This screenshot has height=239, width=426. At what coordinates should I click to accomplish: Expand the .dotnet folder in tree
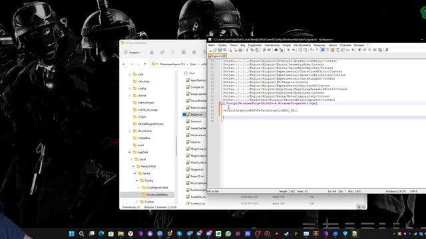[x=130, y=96]
